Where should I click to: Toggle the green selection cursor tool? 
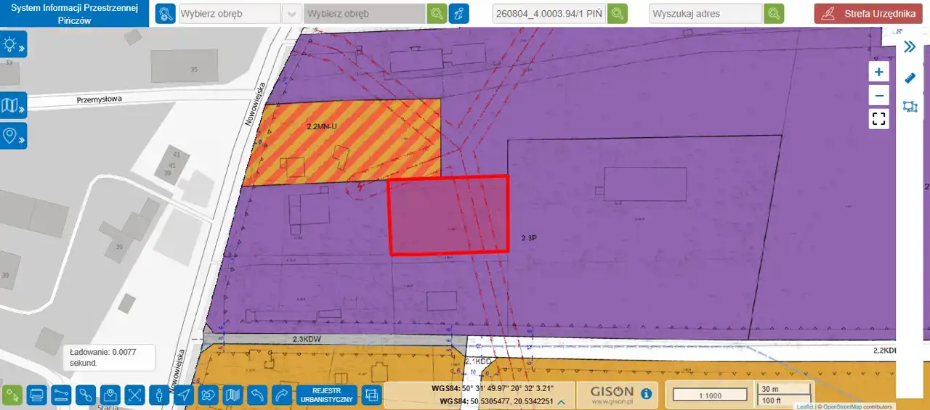click(12, 395)
